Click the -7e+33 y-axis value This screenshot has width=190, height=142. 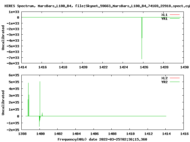coord(13,58)
